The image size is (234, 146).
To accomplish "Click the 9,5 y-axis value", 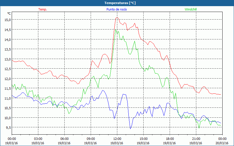I will click(x=8, y=127).
